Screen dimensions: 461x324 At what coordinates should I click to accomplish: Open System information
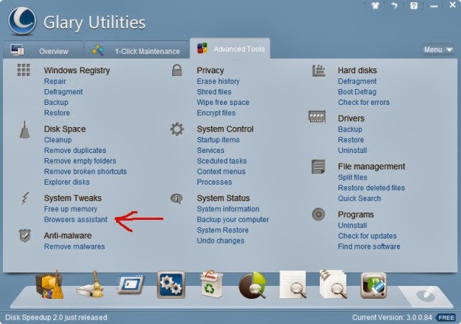tap(228, 209)
